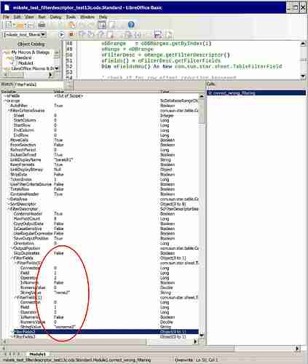Click the Variable column header
308x364 pixels.
tap(9, 92)
